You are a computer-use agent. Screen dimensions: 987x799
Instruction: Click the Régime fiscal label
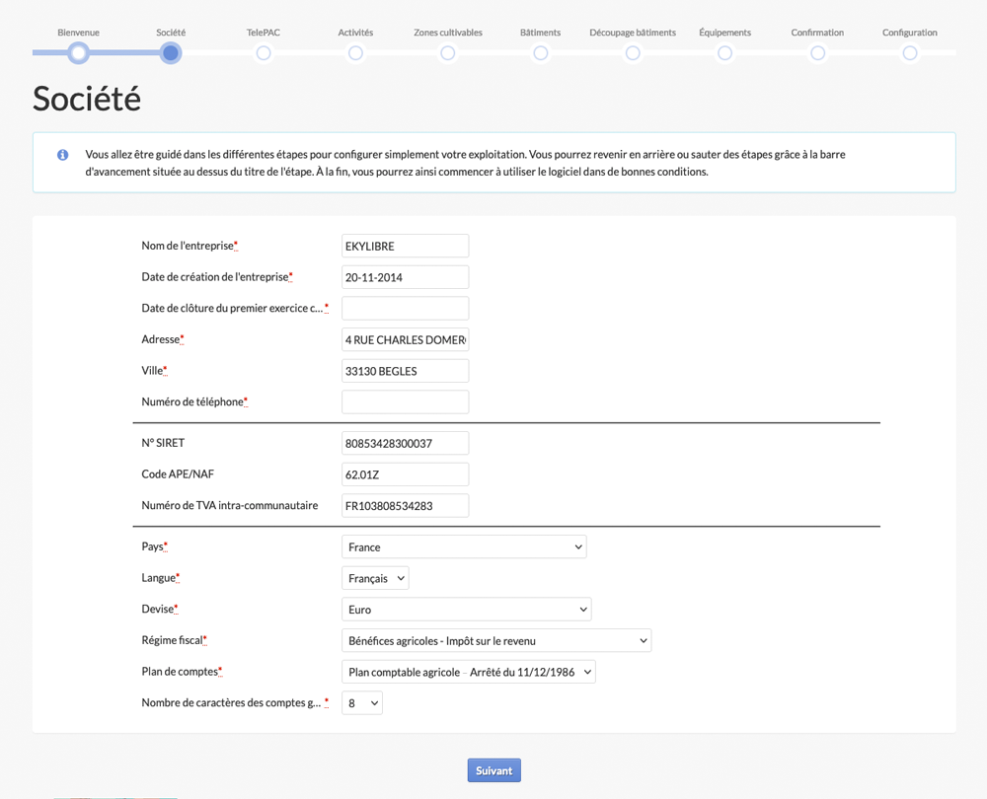point(175,640)
